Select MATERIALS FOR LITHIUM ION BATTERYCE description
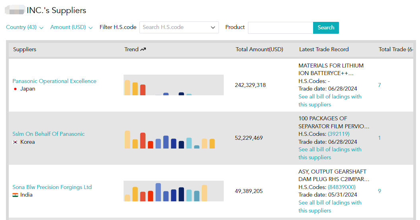This screenshot has height=220, width=420. (x=331, y=69)
